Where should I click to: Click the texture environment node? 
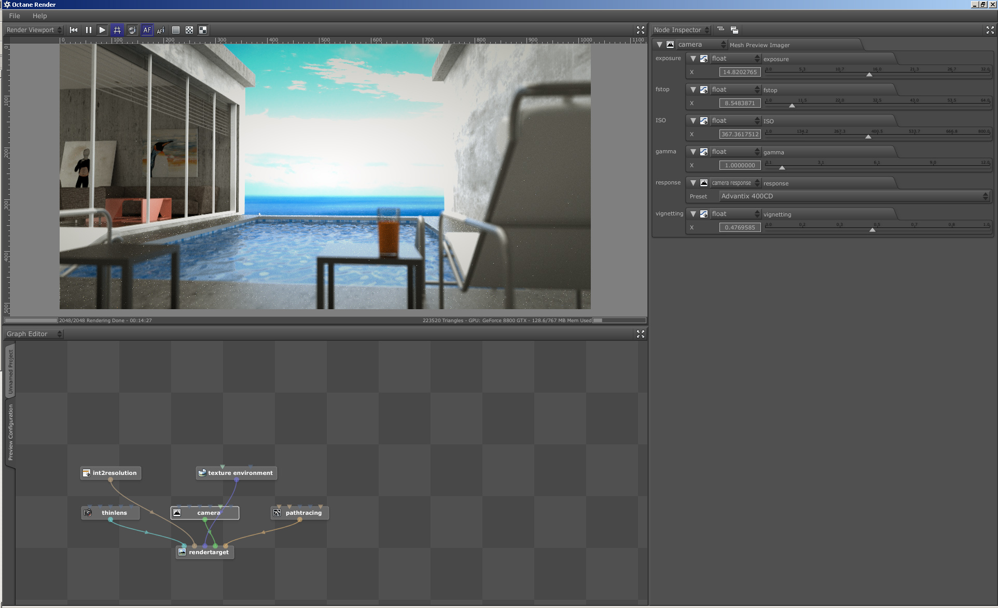[x=240, y=473]
